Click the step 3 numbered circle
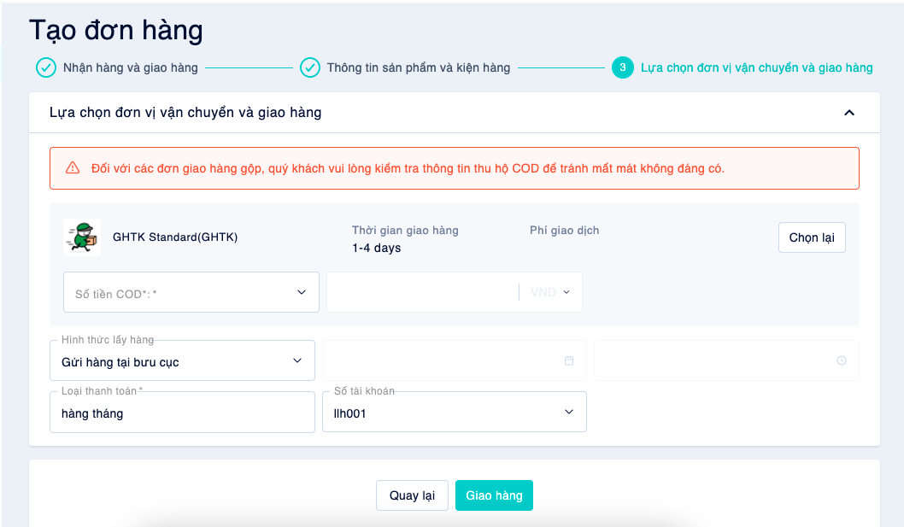904x527 pixels. click(x=623, y=67)
